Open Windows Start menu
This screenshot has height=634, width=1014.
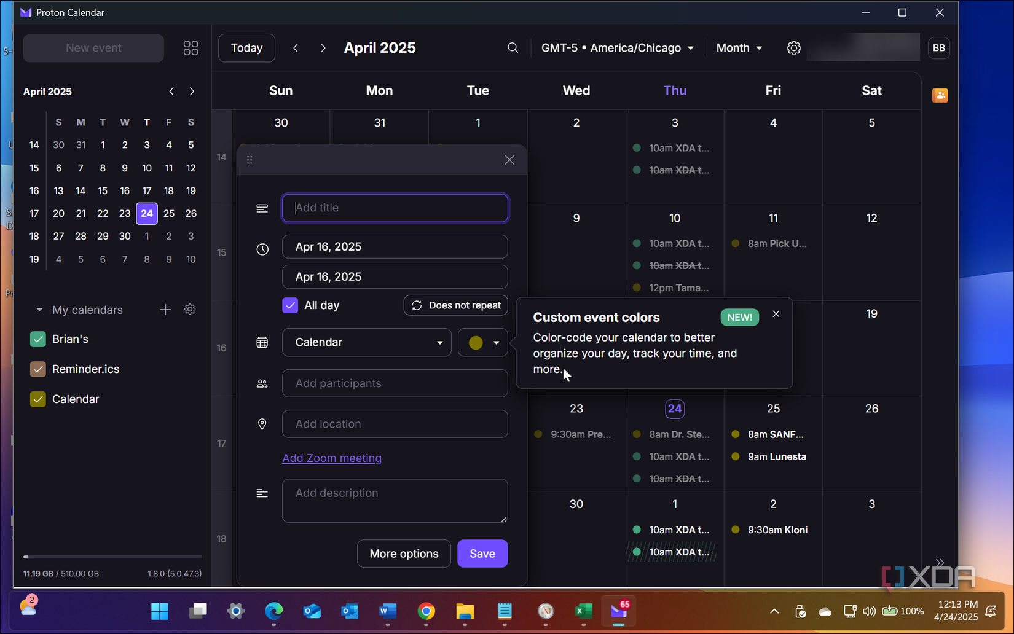pos(160,611)
